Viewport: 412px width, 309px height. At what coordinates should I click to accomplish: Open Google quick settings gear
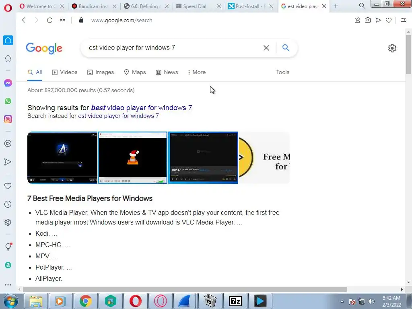[x=392, y=48]
